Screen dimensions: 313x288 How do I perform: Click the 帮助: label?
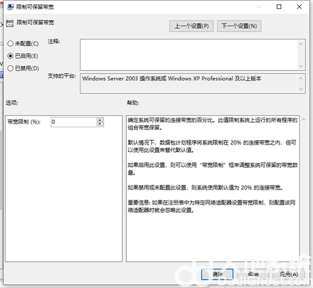click(133, 103)
